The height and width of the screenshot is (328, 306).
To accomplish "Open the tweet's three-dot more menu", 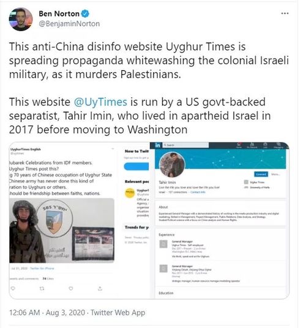I will coord(285,13).
